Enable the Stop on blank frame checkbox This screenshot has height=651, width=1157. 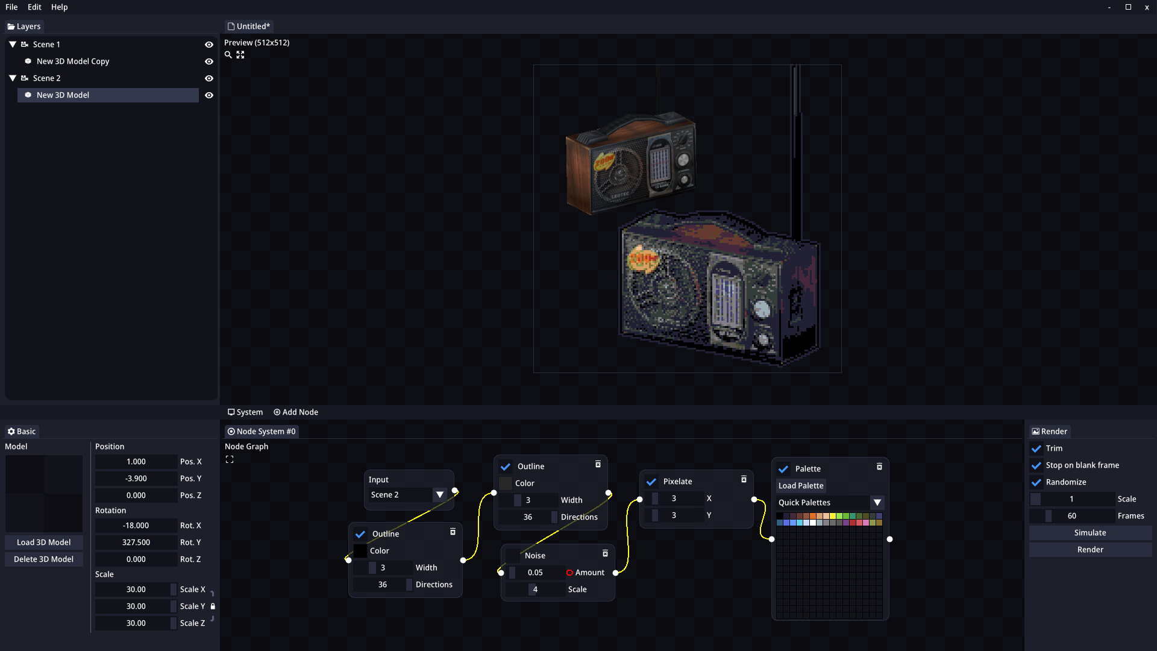(x=1035, y=465)
